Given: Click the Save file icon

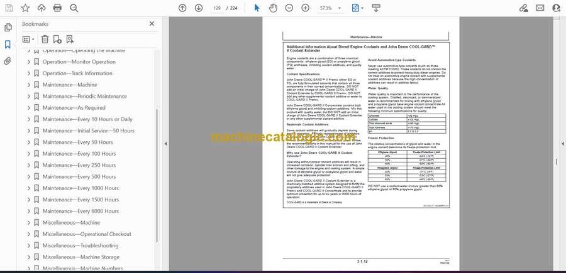Looking at the screenshot, I should click(x=9, y=8).
